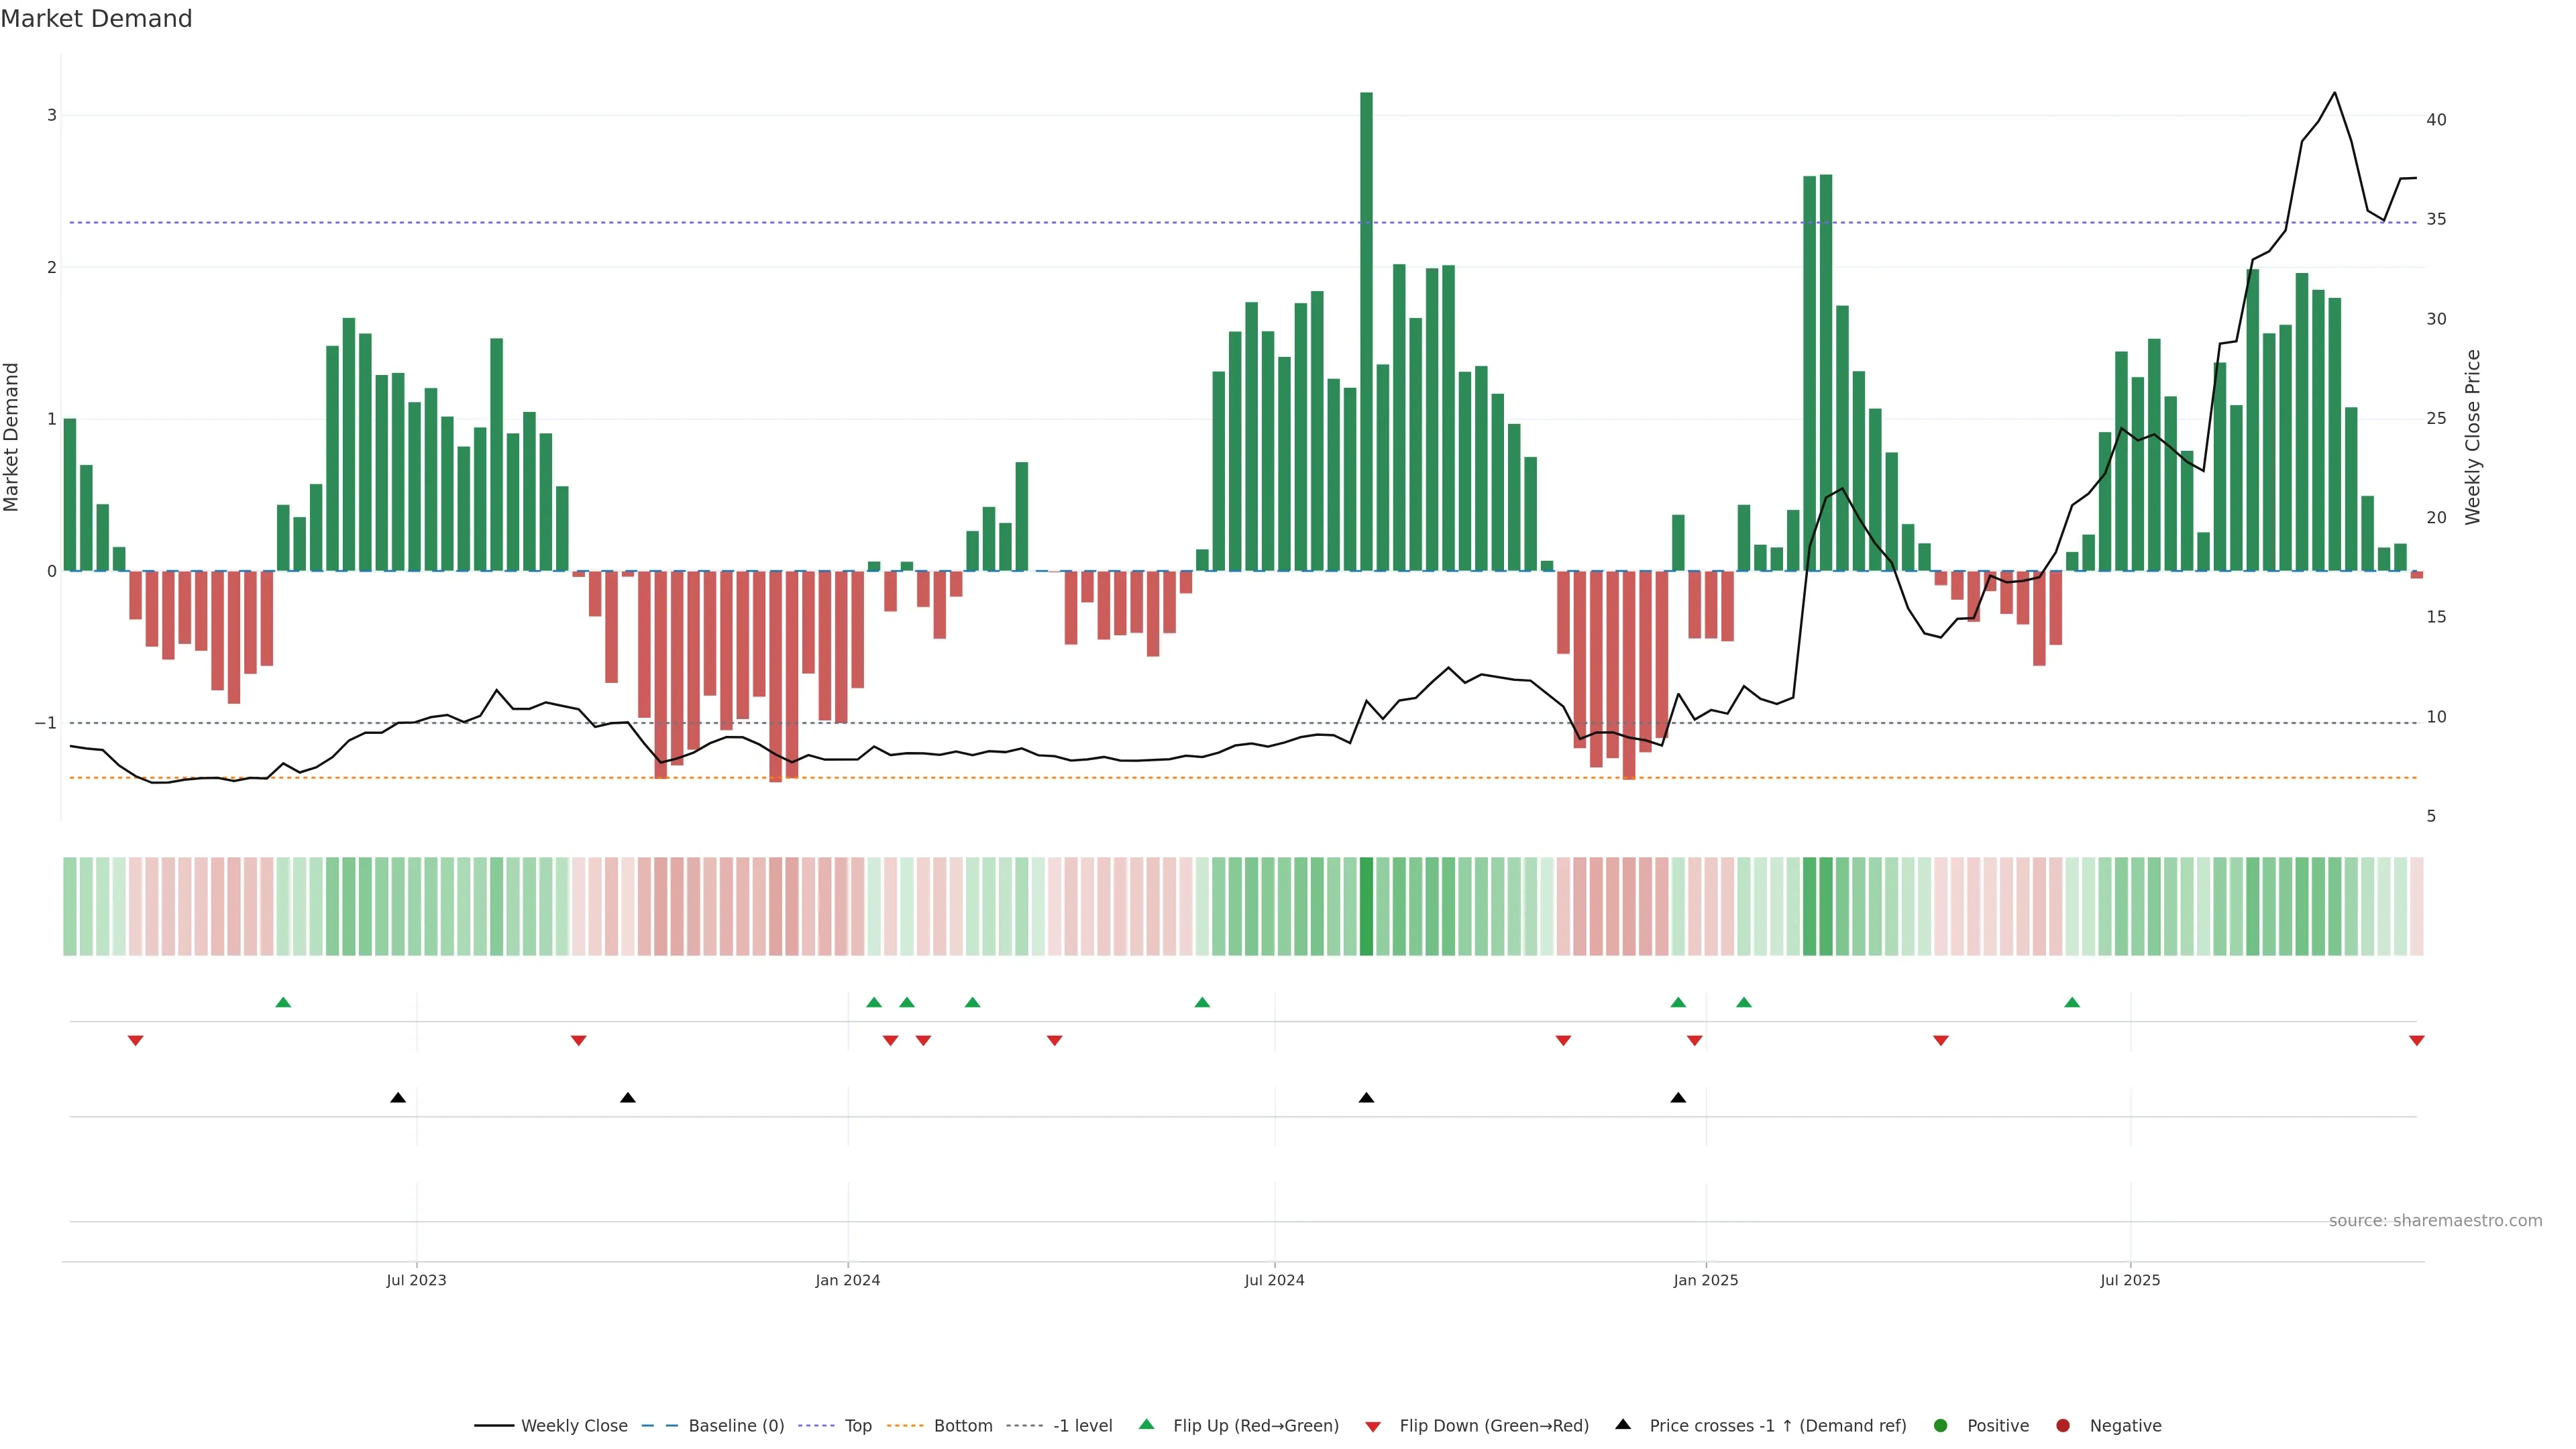Click the darkest green heatmap cell in strip
This screenshot has width=2576, height=1449.
point(1366,906)
